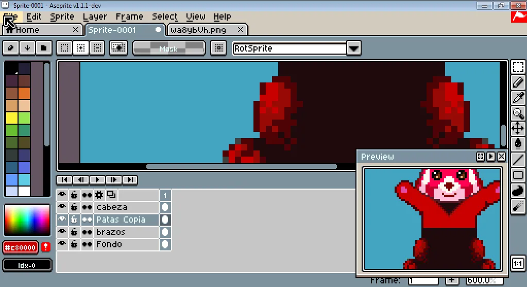Select the Rectangle shape tool
The height and width of the screenshot is (287, 527).
[518, 175]
